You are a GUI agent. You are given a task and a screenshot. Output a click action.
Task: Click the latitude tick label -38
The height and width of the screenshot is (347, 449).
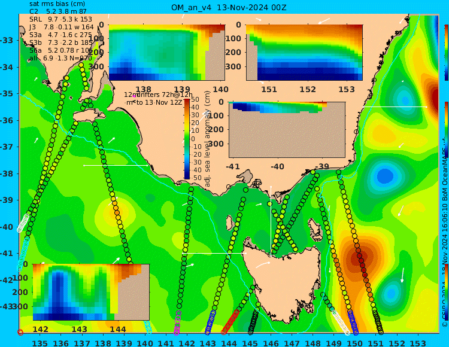click(7, 173)
